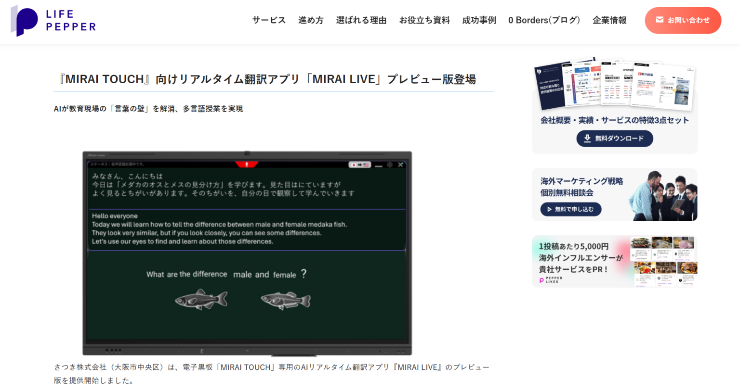Visit the 0 Borders(ブログ) link
The width and height of the screenshot is (740, 392).
point(544,20)
